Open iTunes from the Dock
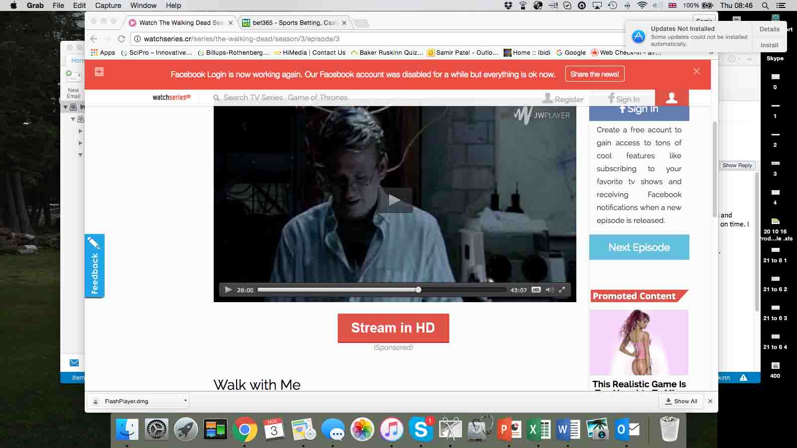The width and height of the screenshot is (797, 448). click(392, 429)
